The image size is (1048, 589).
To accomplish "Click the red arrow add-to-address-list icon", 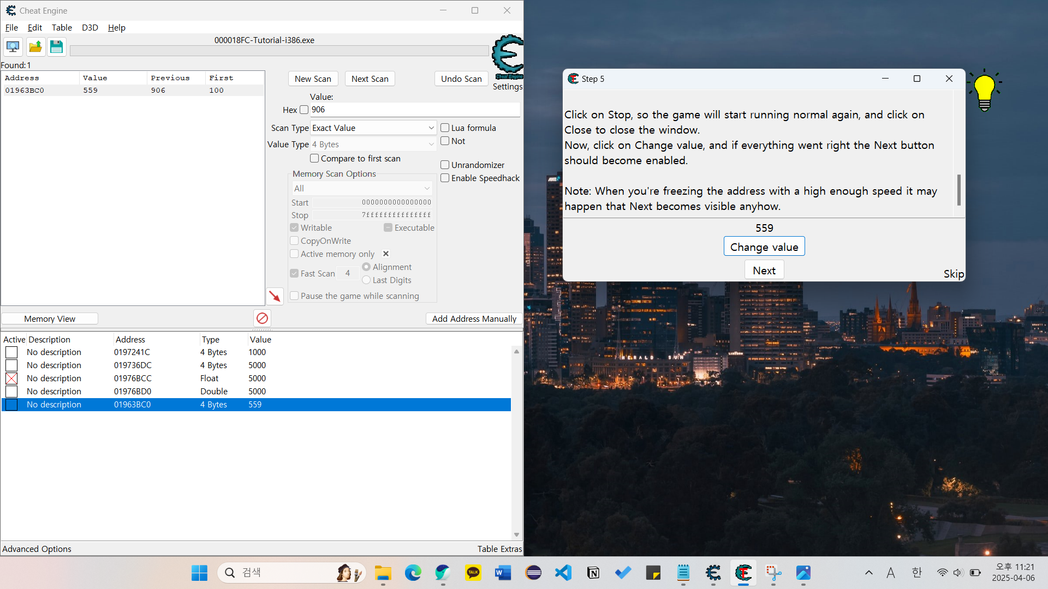I will pyautogui.click(x=275, y=296).
